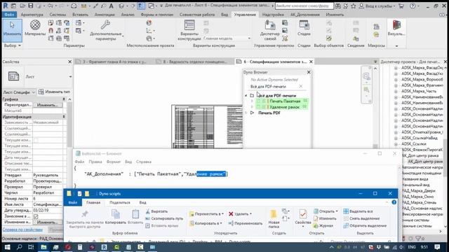Click the print icon in quick access toolbar
The image size is (449, 252).
(74, 6)
